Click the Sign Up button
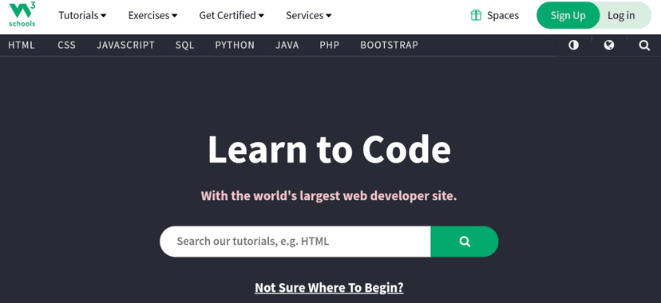661x303 pixels. [568, 16]
